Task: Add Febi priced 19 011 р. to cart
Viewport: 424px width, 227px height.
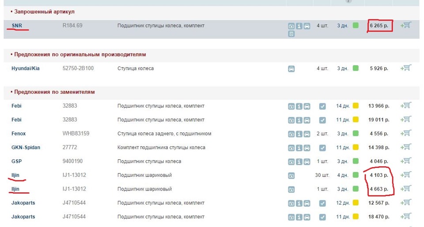Action: (x=406, y=119)
